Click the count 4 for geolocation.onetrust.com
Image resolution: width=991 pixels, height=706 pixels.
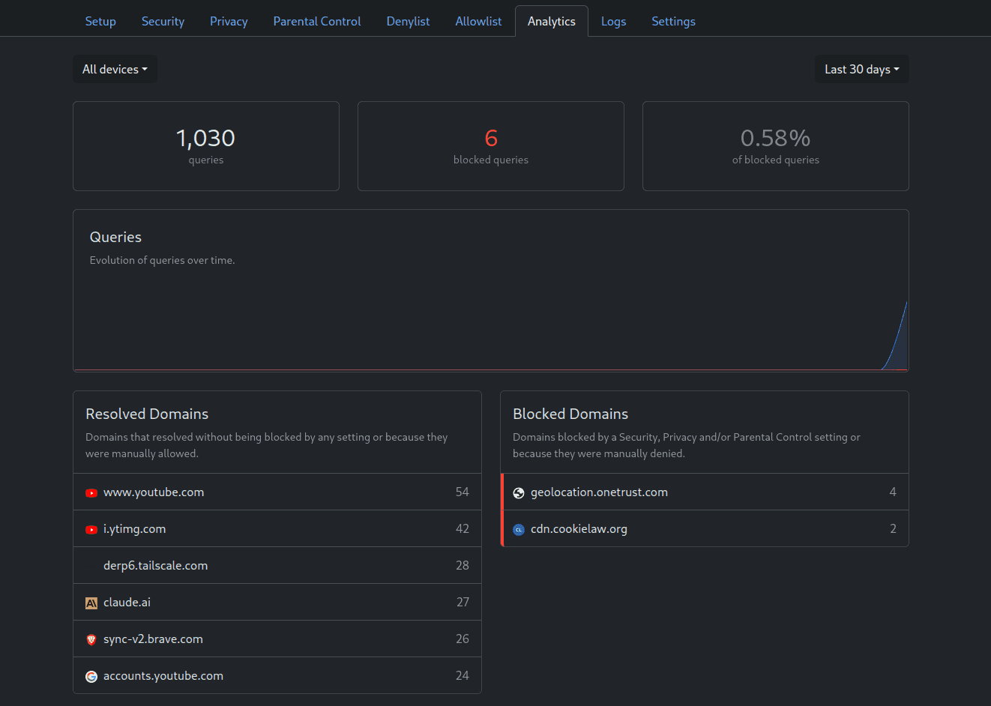coord(893,492)
